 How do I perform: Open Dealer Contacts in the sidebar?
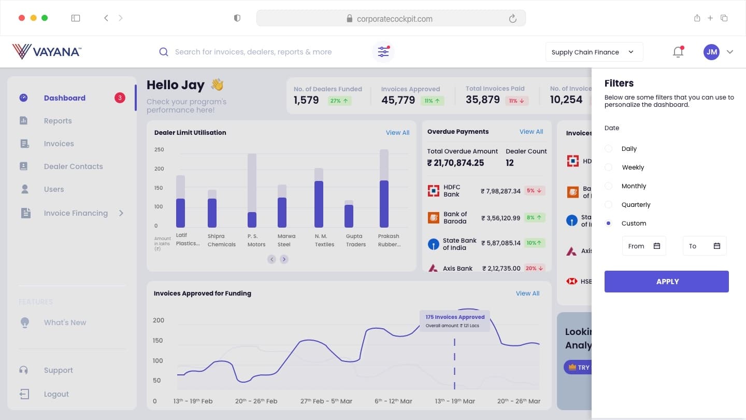tap(73, 166)
